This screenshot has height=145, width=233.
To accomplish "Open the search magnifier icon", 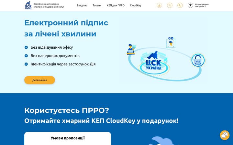I will click(170, 5).
